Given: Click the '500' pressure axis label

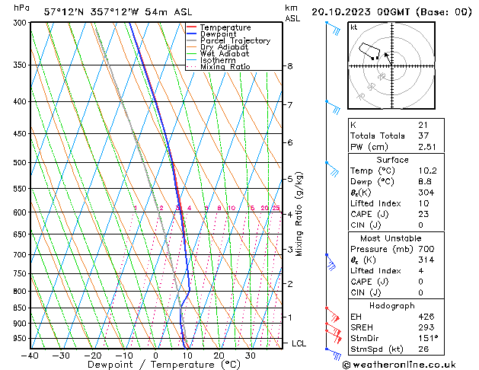Looking at the screenshot, I should pos(21,162).
